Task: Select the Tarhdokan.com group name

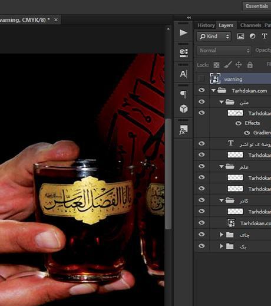Action: (249, 91)
